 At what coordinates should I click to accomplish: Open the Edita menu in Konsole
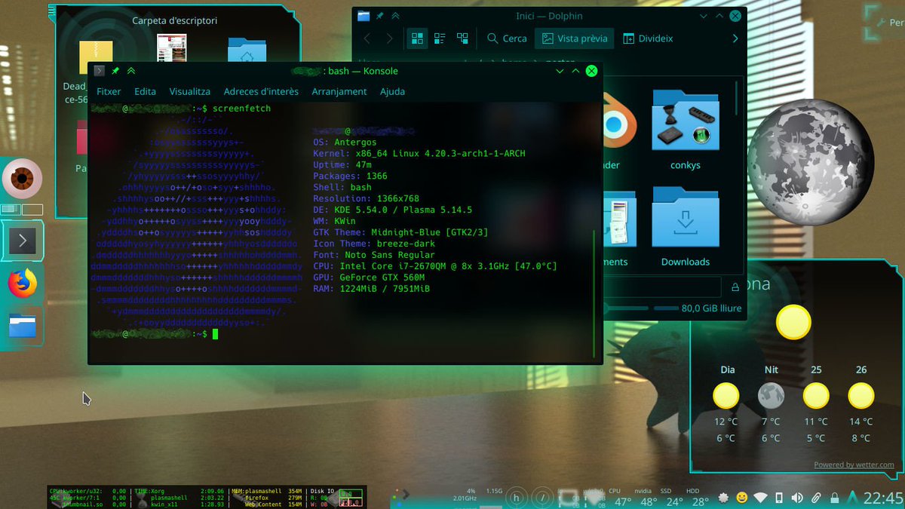click(x=145, y=91)
